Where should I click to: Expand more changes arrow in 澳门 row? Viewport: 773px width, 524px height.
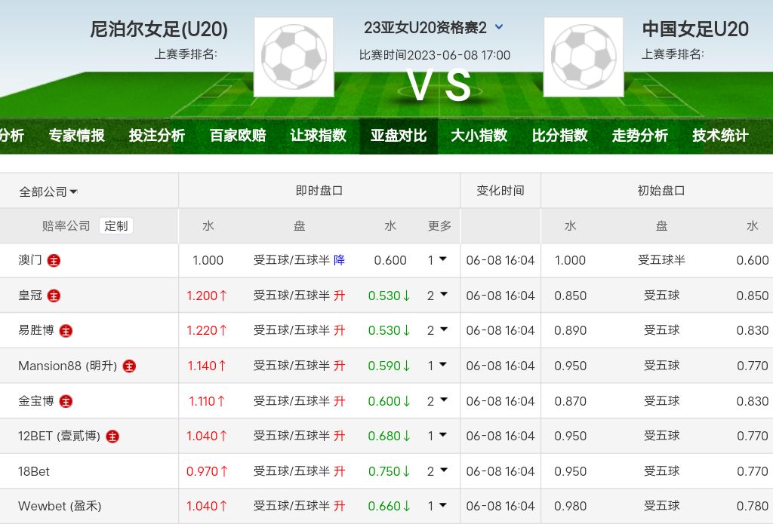coord(442,259)
